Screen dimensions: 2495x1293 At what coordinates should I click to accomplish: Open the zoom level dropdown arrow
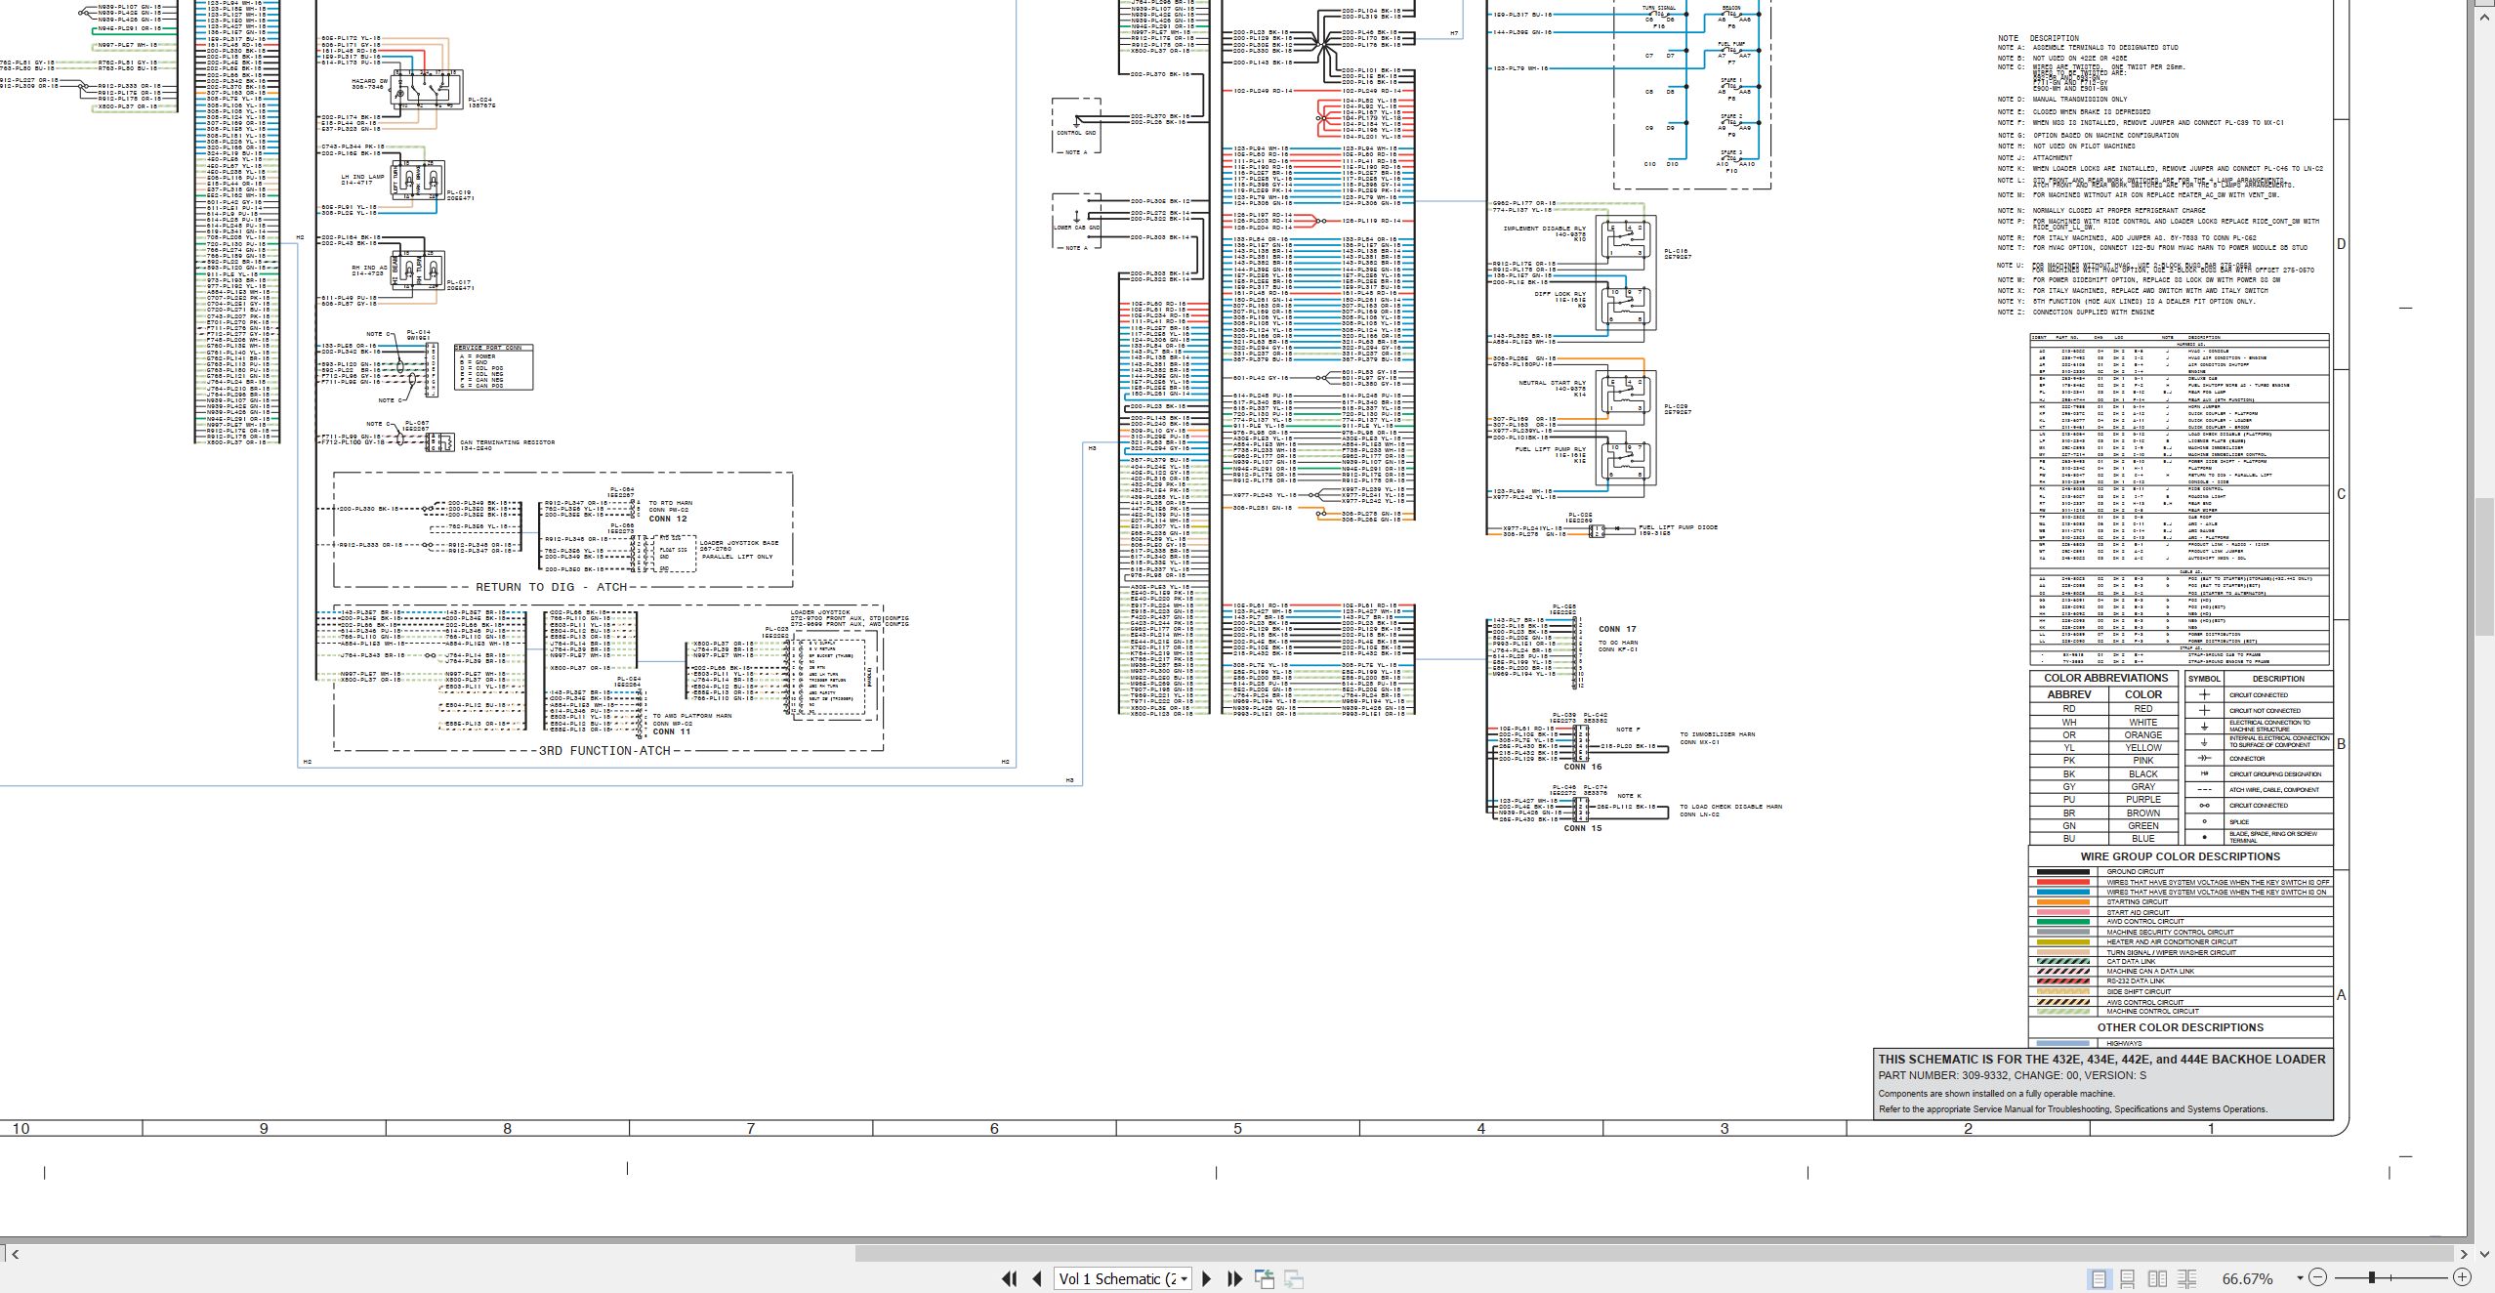tap(2300, 1278)
